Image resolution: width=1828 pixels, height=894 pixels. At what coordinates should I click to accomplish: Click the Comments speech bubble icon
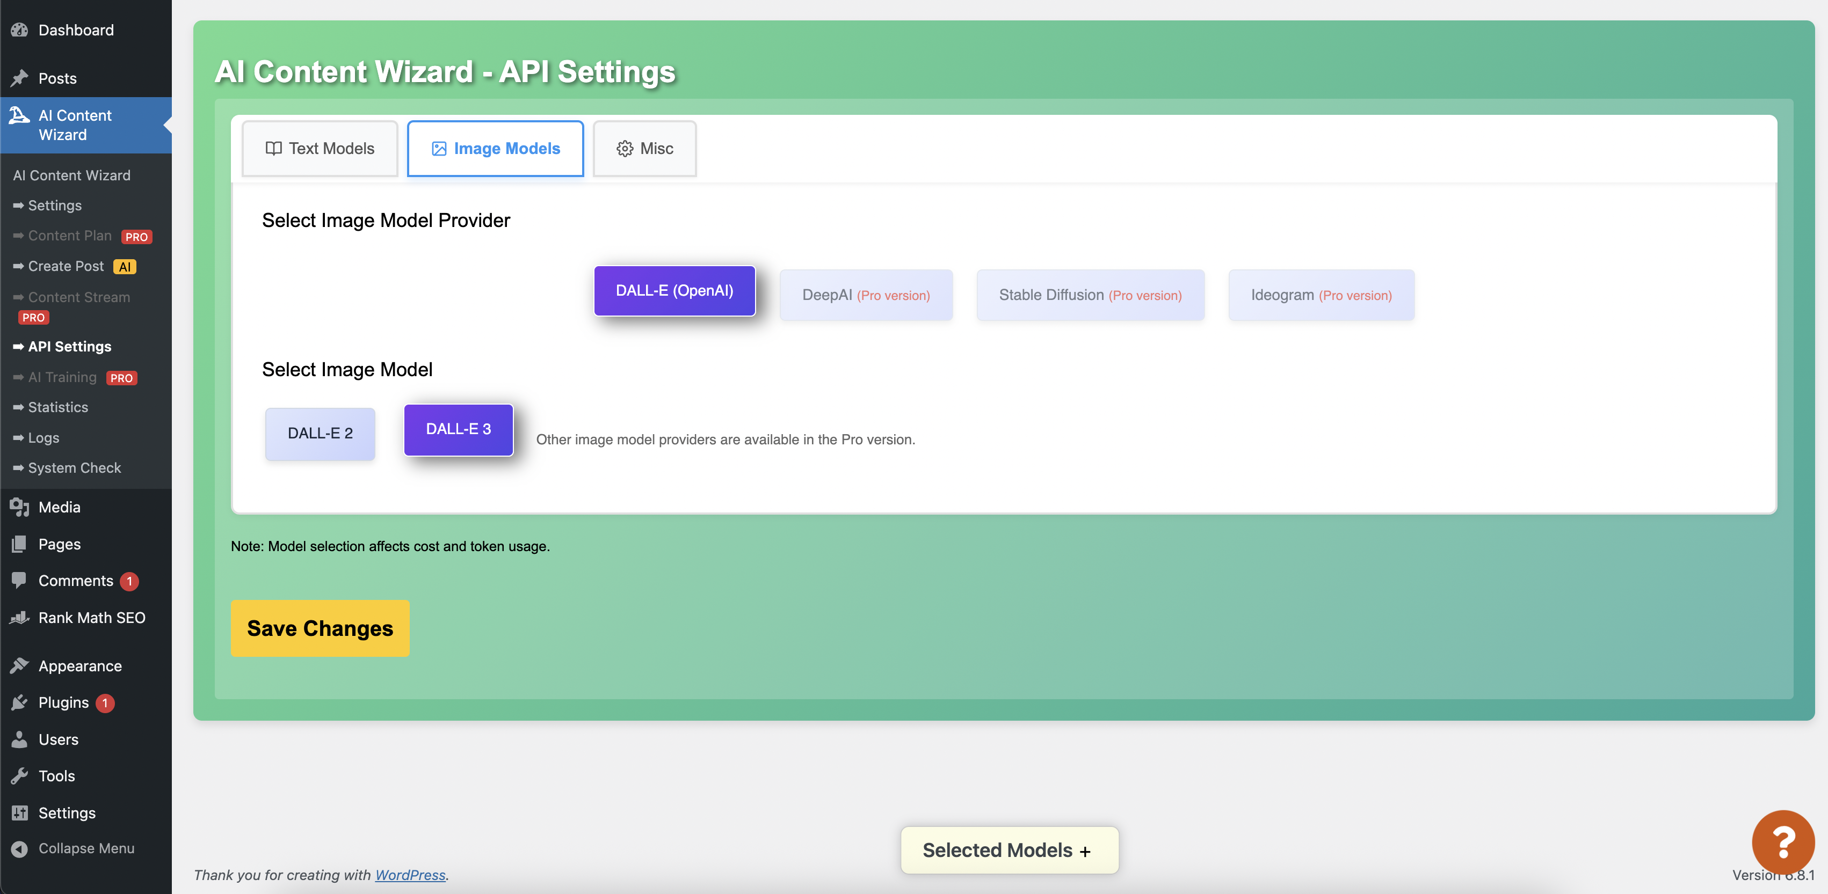[x=20, y=581]
